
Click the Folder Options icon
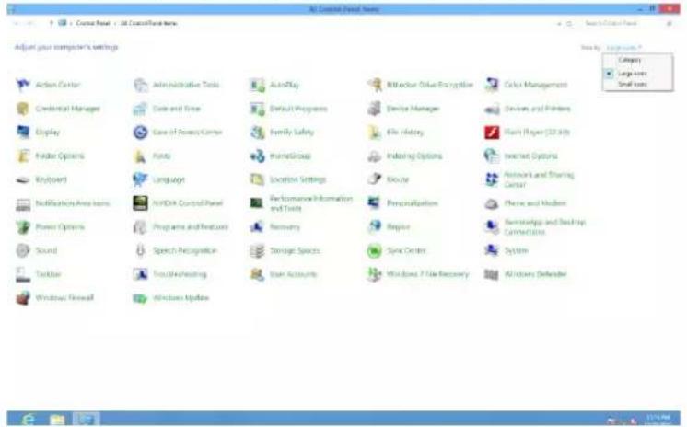23,156
